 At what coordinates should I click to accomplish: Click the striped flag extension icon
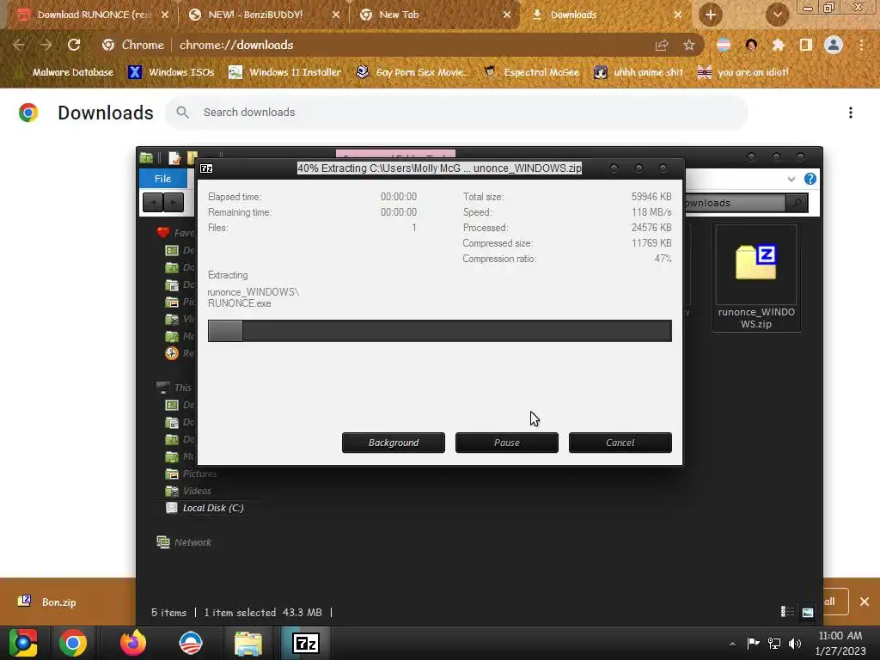[724, 45]
